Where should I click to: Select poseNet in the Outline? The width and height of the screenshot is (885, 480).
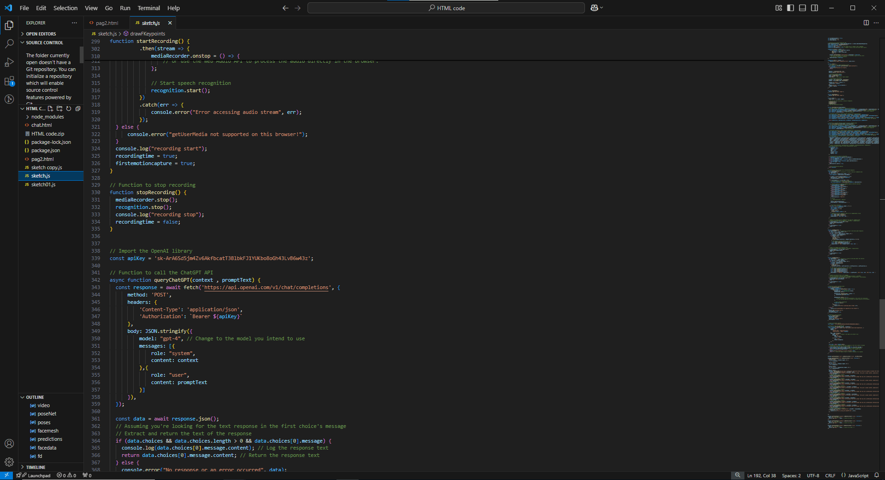click(47, 414)
